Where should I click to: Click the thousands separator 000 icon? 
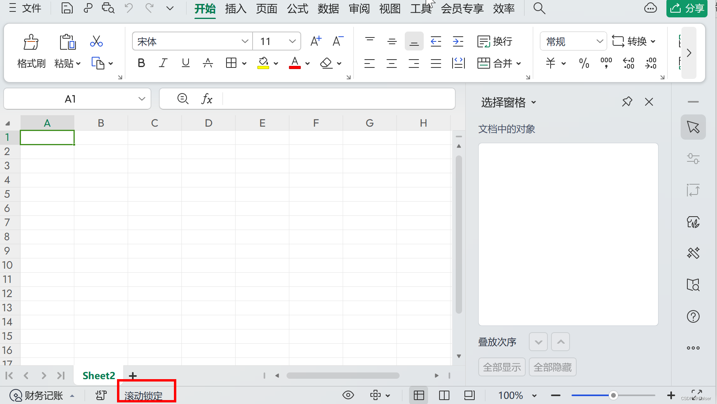point(606,63)
